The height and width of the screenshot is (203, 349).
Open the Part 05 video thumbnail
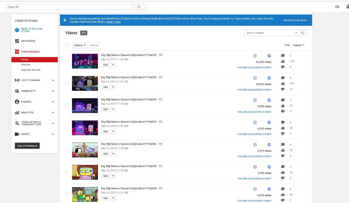click(85, 172)
